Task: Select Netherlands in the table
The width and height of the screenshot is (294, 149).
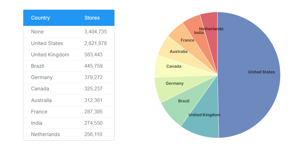Action: tap(45, 135)
